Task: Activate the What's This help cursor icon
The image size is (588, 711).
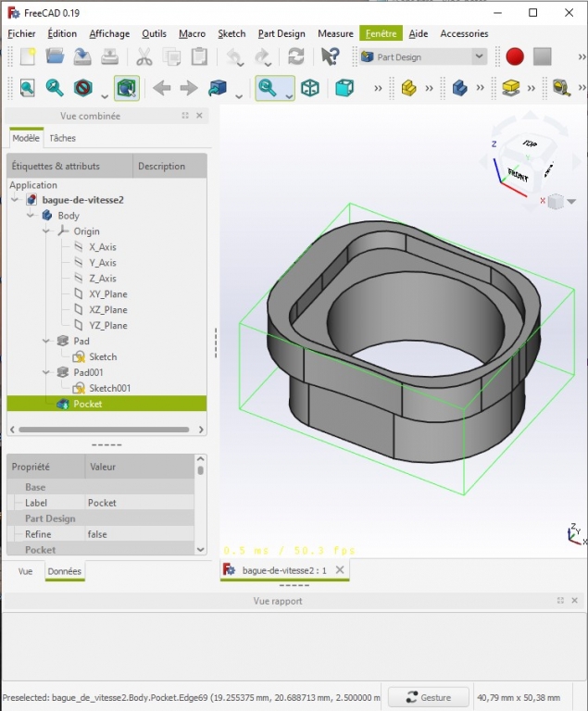Action: pyautogui.click(x=330, y=57)
